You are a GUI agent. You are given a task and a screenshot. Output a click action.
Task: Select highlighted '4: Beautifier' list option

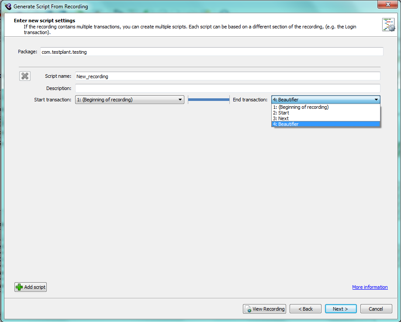click(286, 124)
